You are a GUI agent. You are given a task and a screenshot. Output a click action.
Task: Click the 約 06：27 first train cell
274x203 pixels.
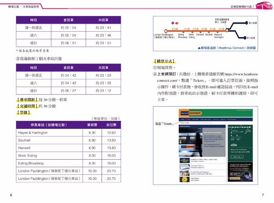pos(68,91)
